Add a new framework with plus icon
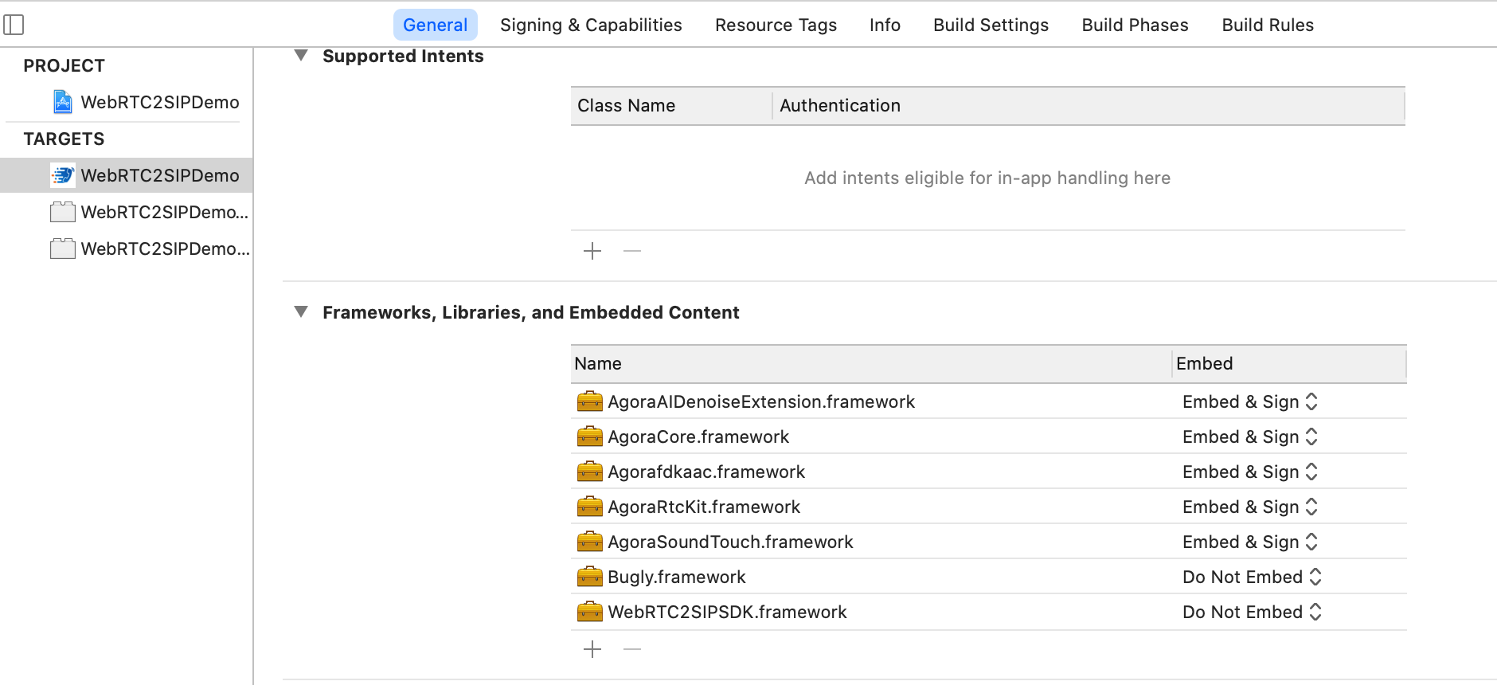The width and height of the screenshot is (1497, 685). pyautogui.click(x=592, y=649)
